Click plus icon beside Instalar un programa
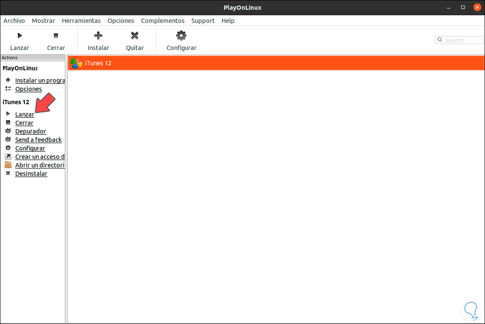The image size is (485, 324). pos(8,80)
